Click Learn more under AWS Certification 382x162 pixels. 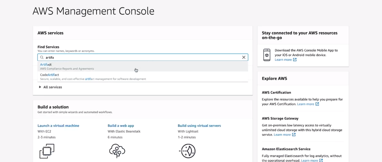[x=306, y=104]
